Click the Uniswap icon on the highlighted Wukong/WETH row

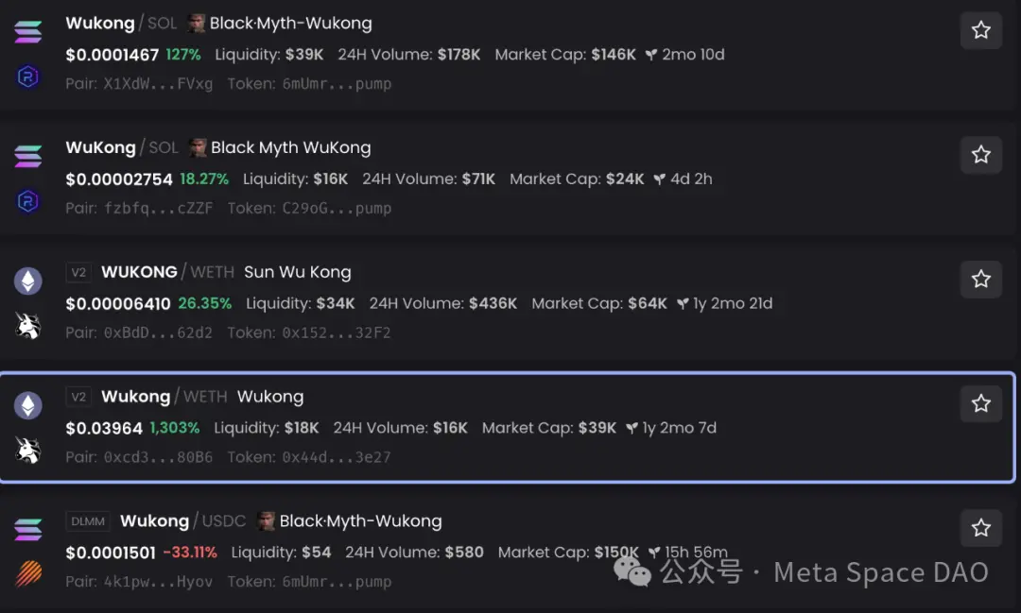click(27, 448)
